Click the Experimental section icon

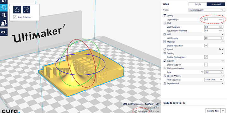pos(165,83)
